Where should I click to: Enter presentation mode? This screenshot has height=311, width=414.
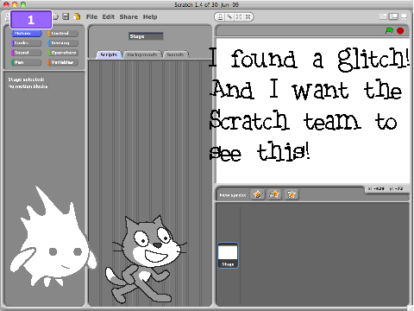(x=404, y=16)
